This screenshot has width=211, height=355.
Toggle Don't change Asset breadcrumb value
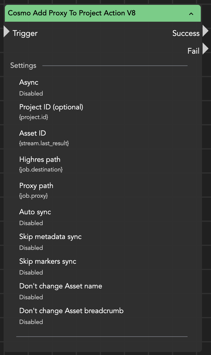tap(31, 322)
